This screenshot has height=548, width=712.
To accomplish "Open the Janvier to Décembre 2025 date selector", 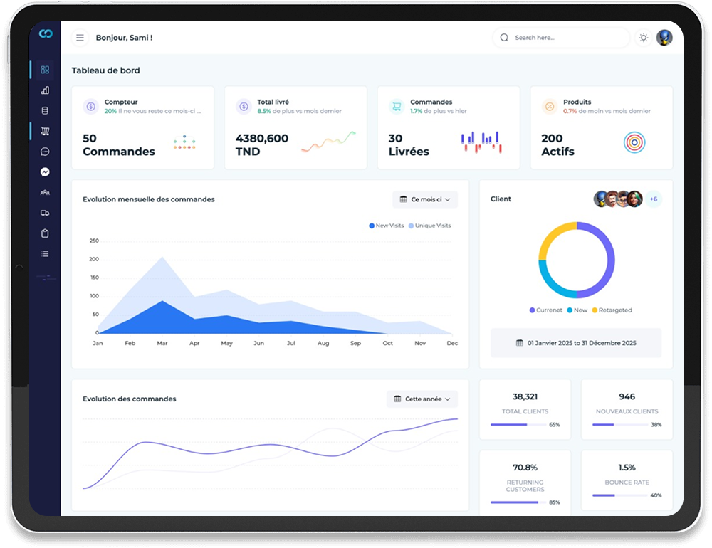I will coord(575,343).
